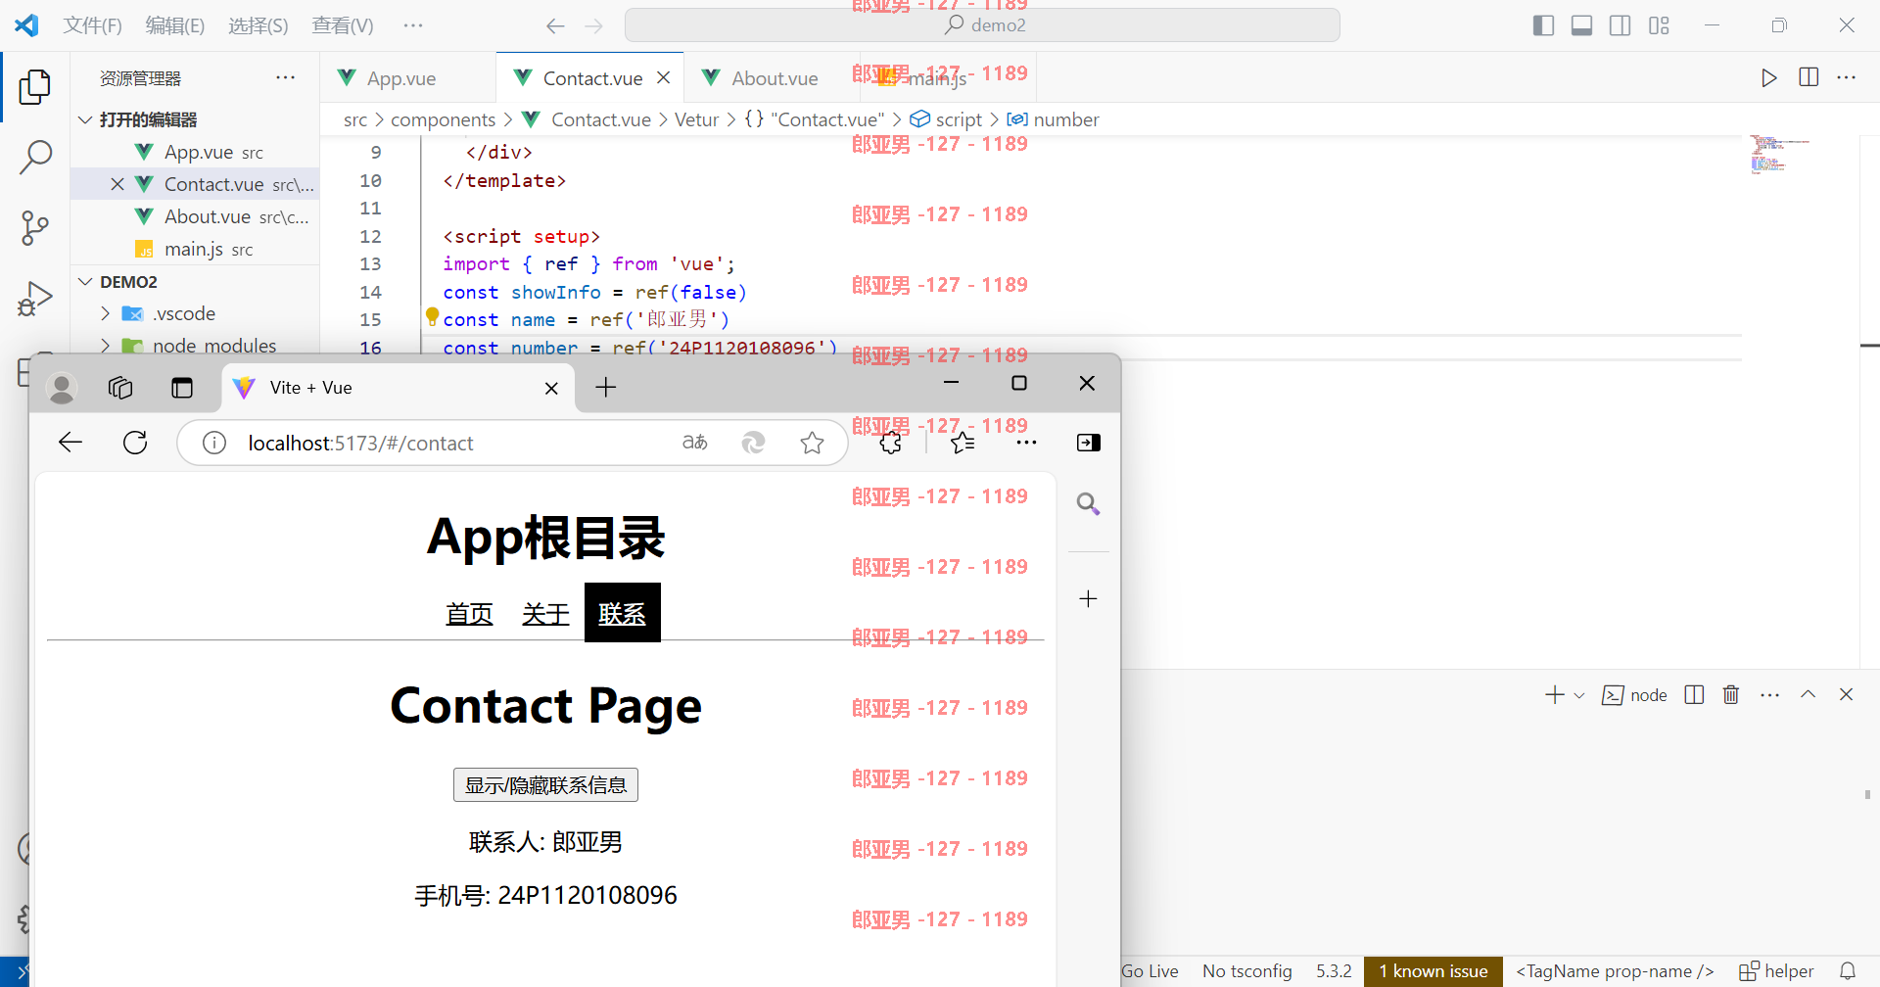This screenshot has width=1880, height=987.
Task: Open Explorer panel more actions
Action: (285, 77)
